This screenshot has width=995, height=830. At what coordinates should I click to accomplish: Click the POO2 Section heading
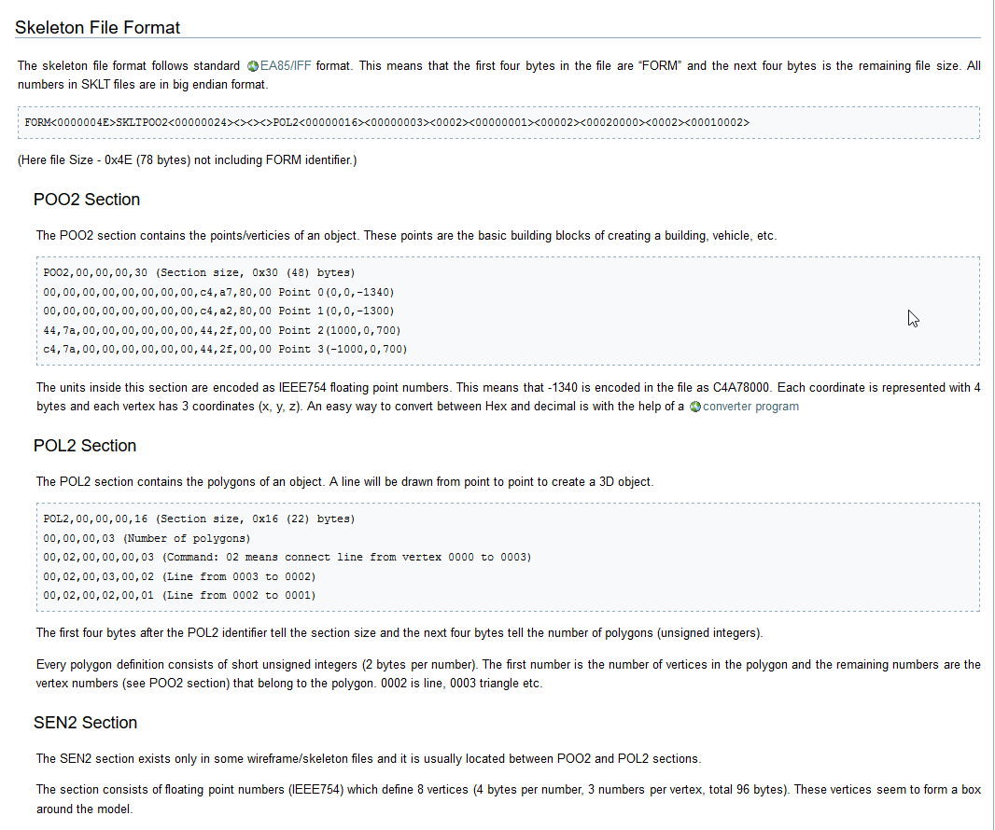coord(87,200)
